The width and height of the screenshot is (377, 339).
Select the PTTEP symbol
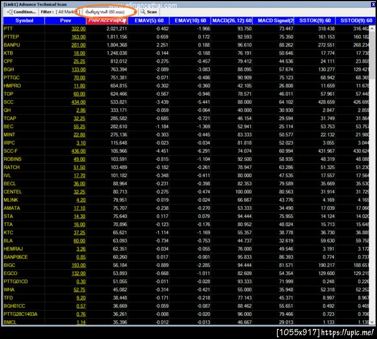pyautogui.click(x=11, y=37)
